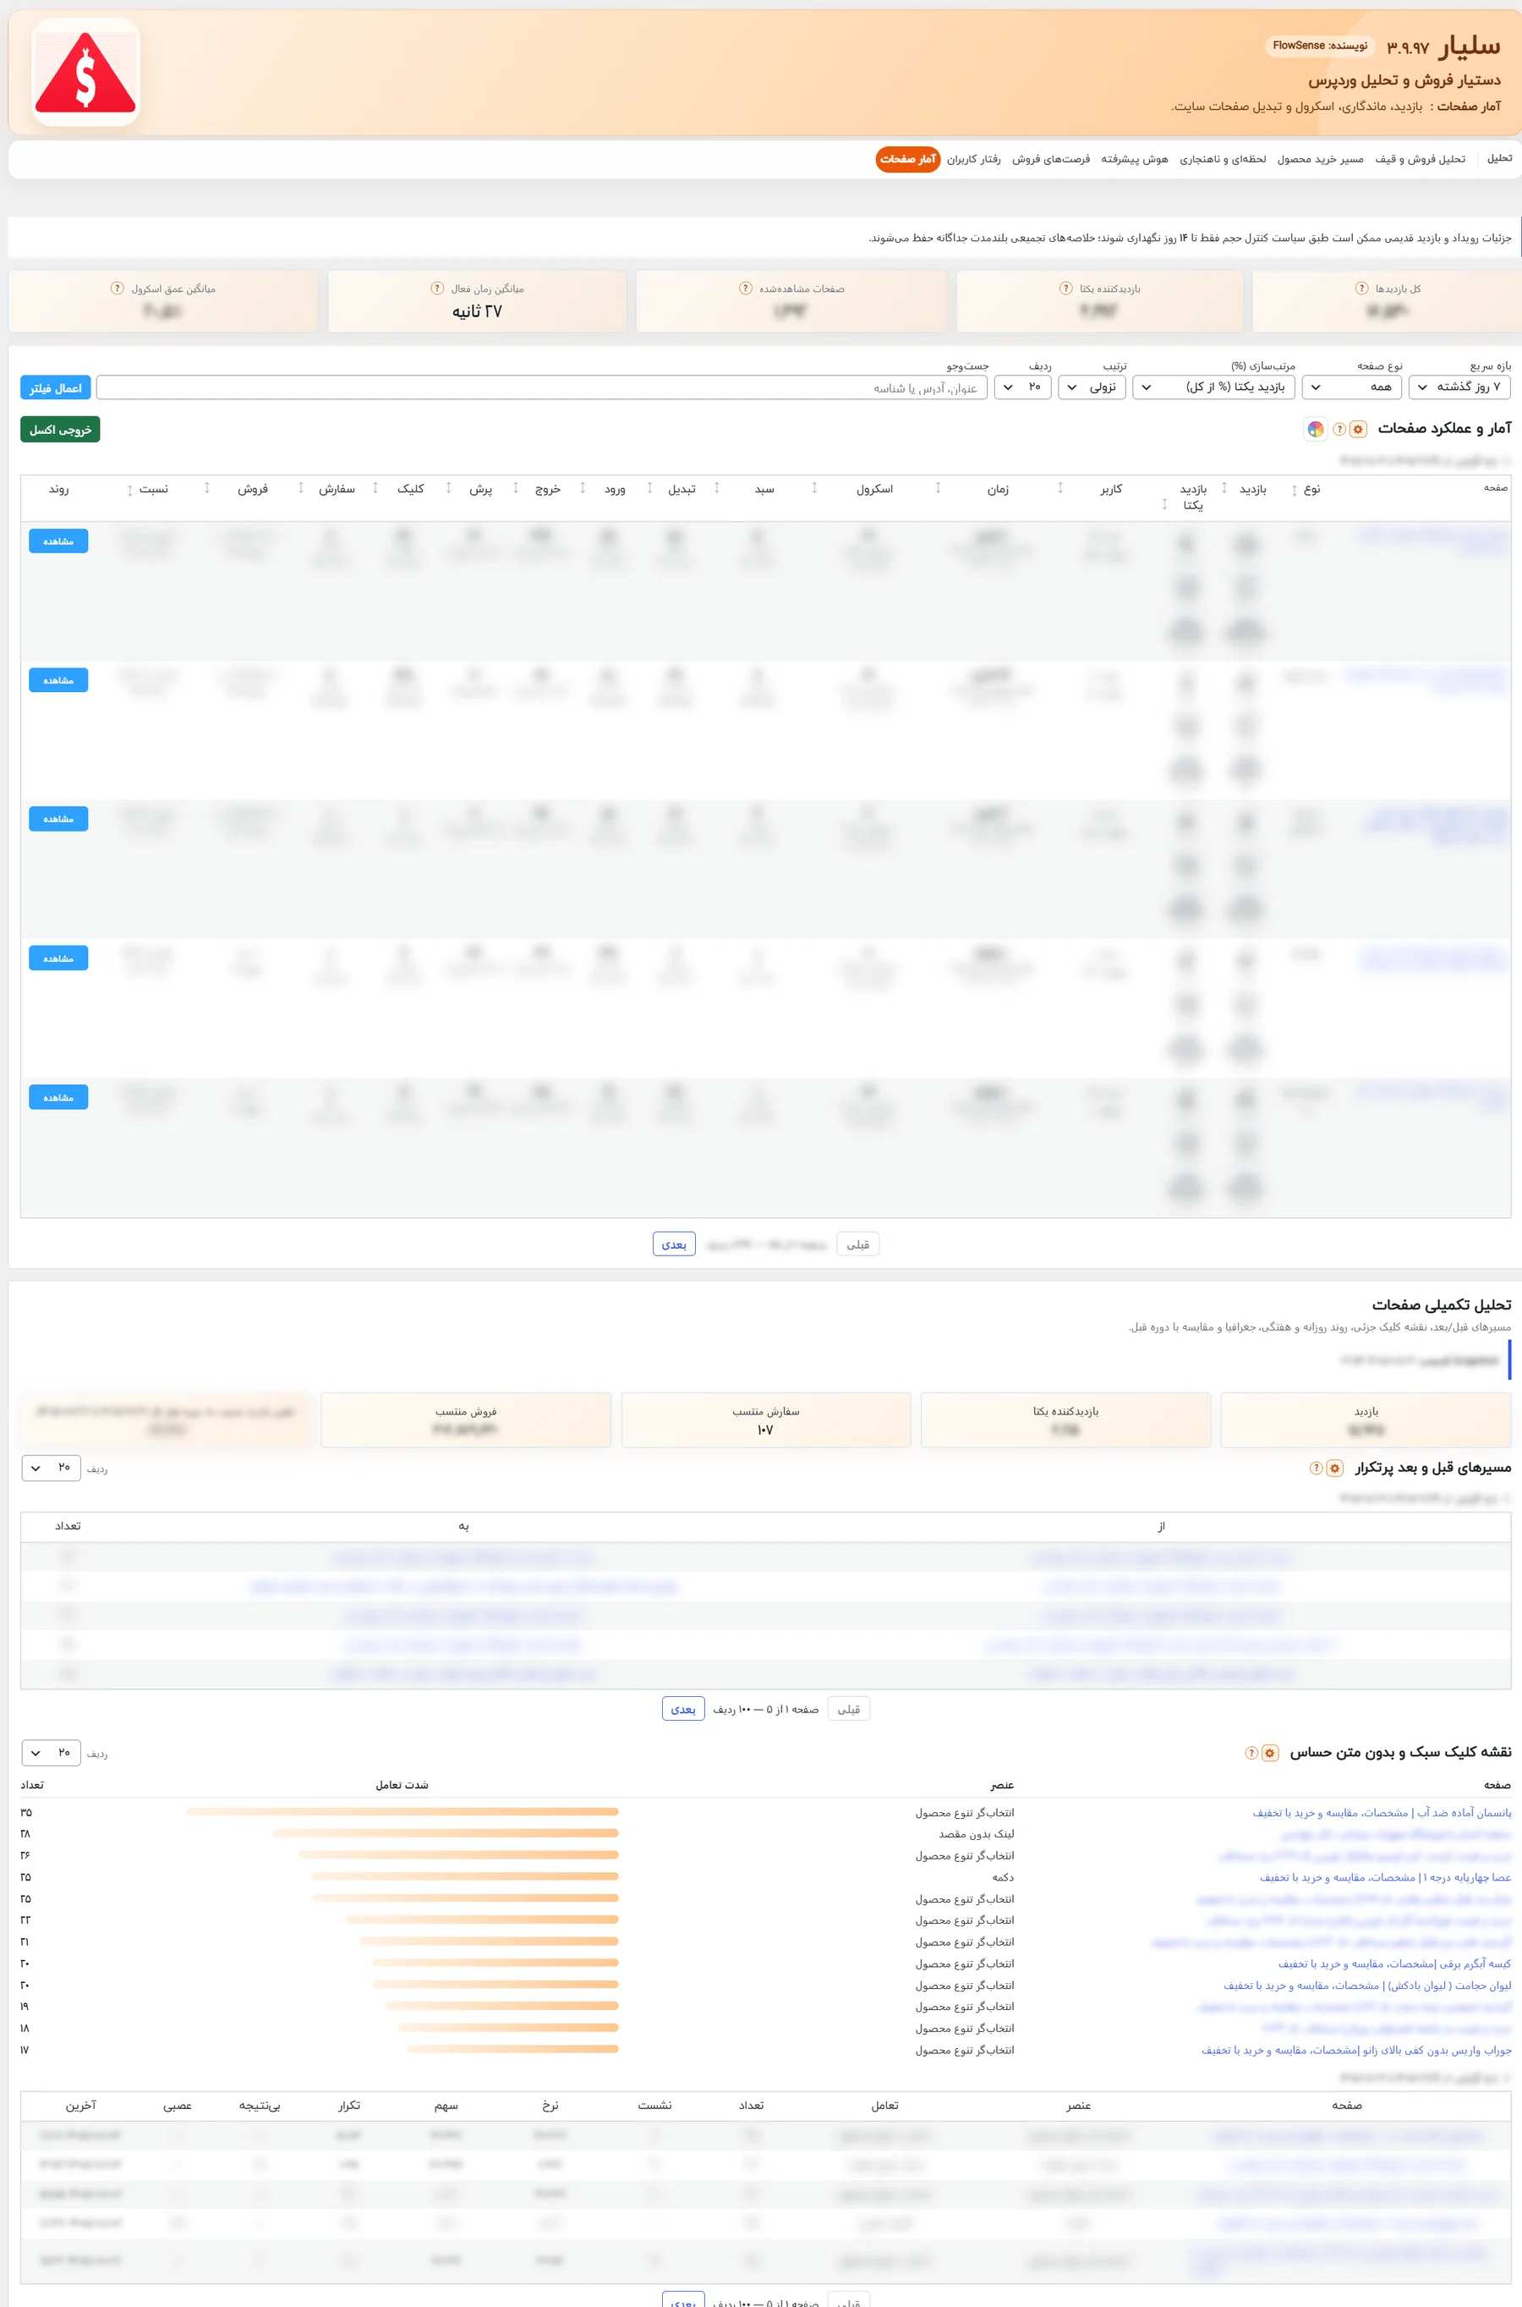Viewport: 1522px width, 2307px height.
Task: Open link پانسمان آماده ضد آب
Action: (1382, 1813)
